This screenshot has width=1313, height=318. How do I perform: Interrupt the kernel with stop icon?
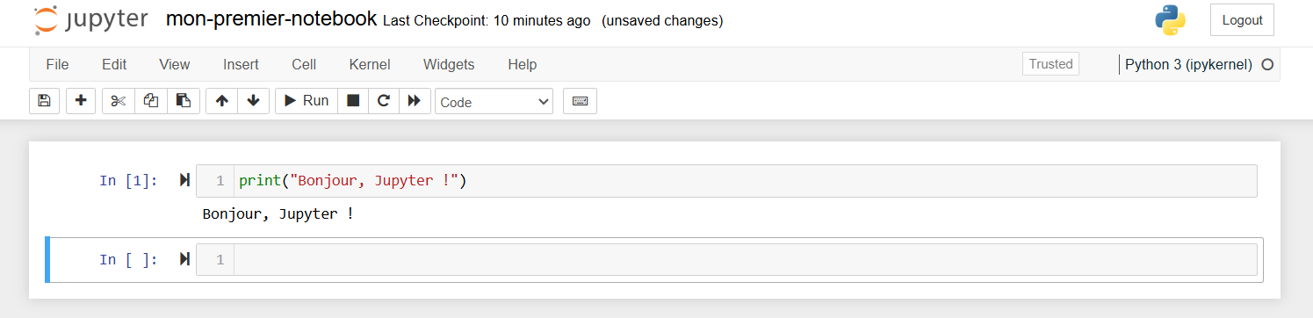click(x=353, y=101)
